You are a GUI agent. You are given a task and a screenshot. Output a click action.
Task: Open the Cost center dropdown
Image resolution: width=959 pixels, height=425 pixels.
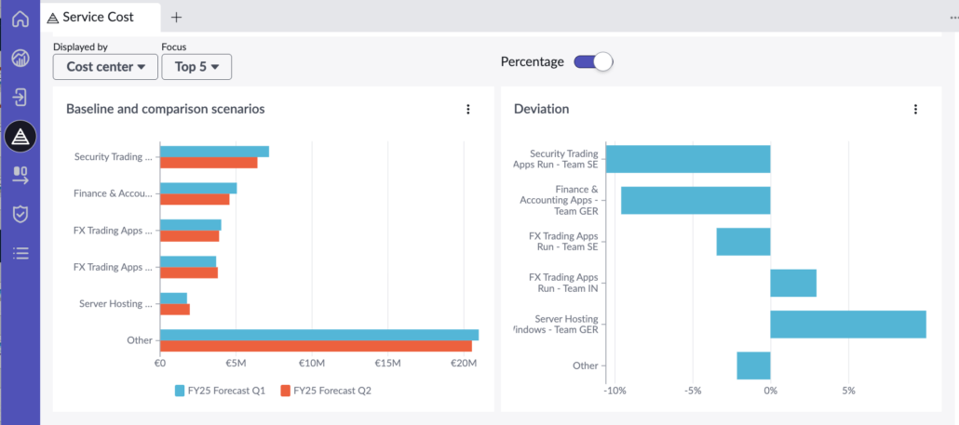coord(105,67)
